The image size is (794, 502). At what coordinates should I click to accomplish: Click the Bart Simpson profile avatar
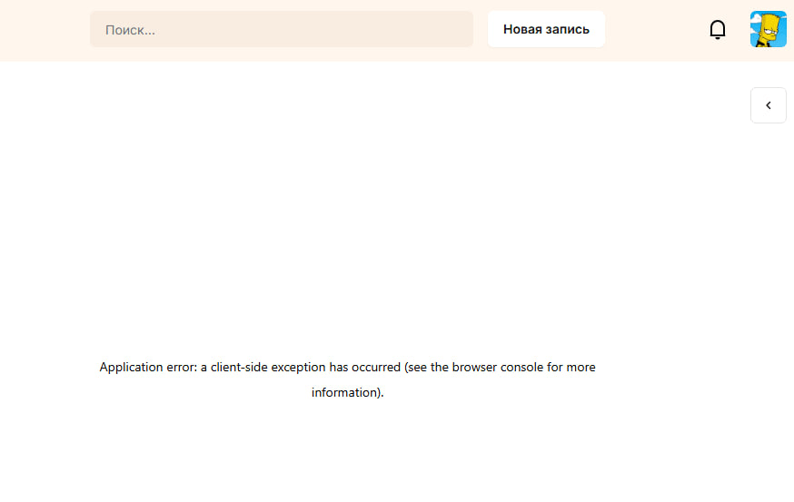tap(769, 29)
